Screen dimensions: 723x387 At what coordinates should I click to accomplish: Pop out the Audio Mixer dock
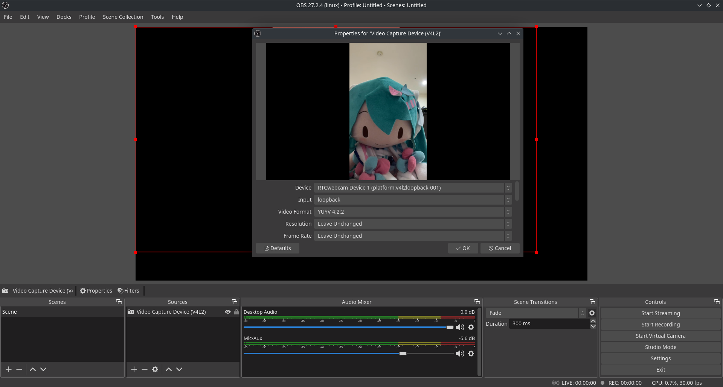tap(477, 302)
